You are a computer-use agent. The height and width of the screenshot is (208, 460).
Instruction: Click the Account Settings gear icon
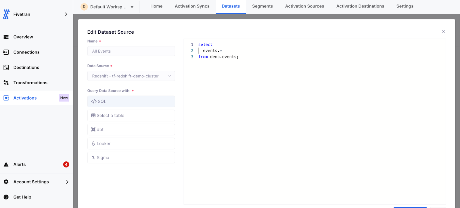(x=6, y=182)
